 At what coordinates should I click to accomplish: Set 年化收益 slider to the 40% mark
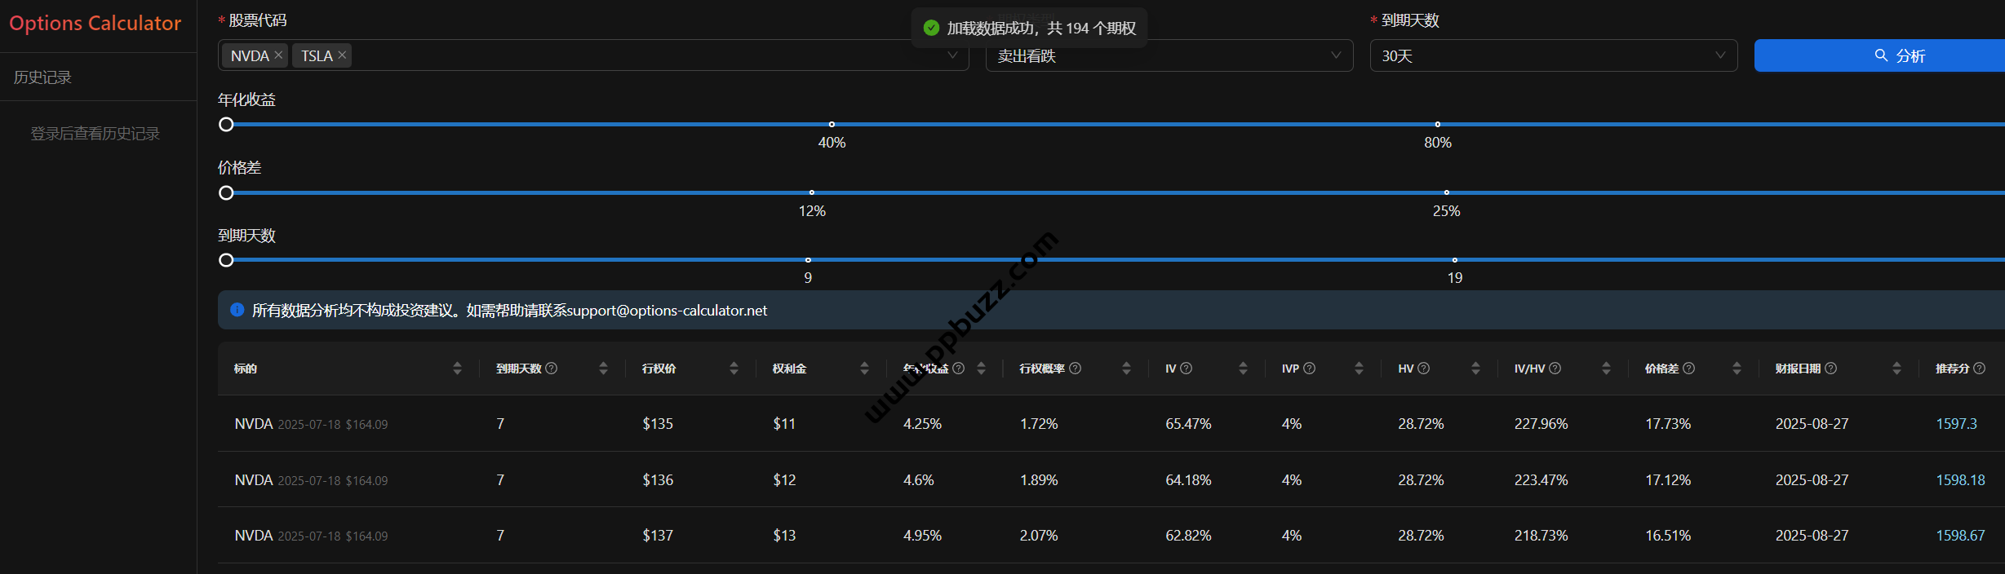pos(832,125)
